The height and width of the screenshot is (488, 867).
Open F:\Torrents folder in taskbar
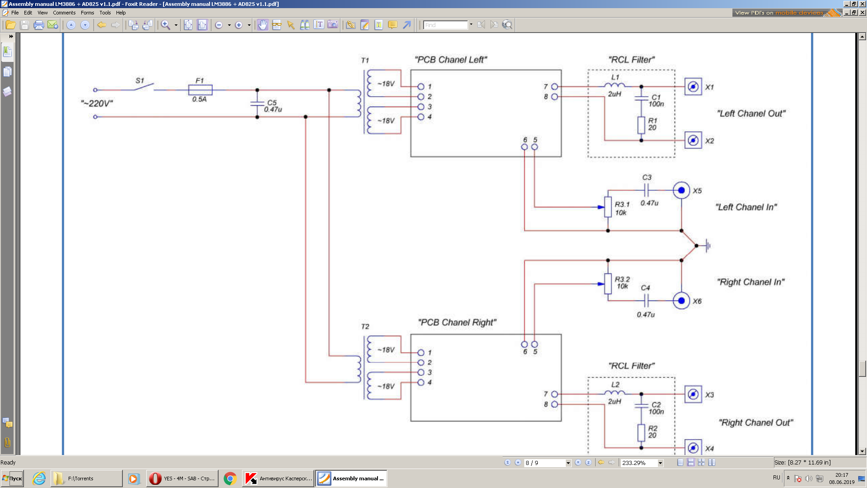pos(86,479)
